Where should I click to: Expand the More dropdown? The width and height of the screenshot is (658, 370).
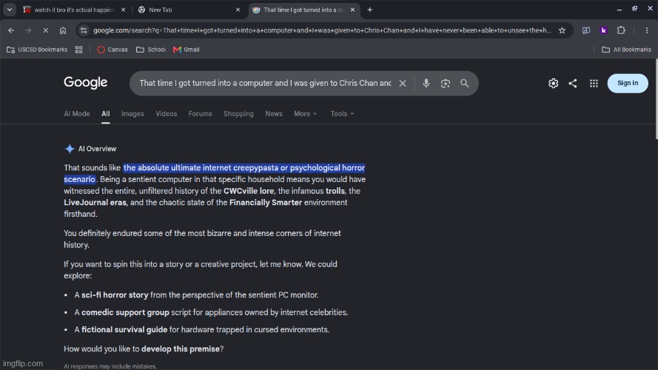[305, 114]
